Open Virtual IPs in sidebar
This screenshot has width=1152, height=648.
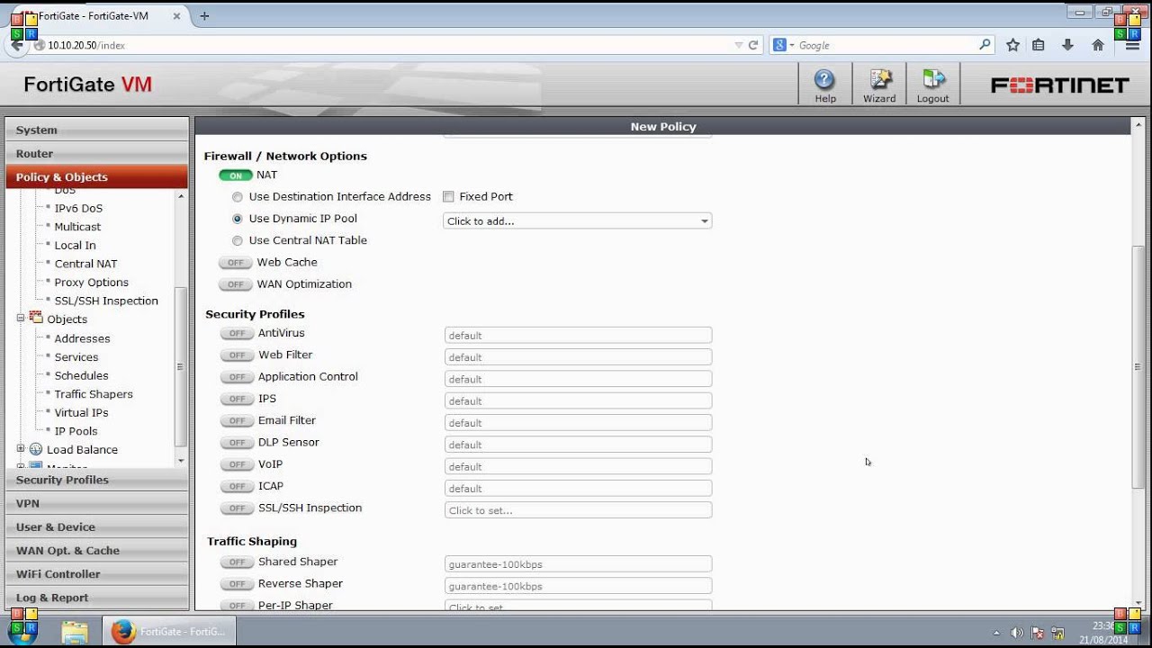click(x=81, y=412)
